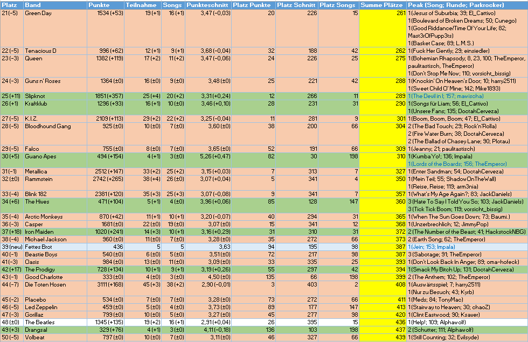This screenshot has width=528, height=342.
Task: Click the peak entry 'Jein; 153; Impala'
Action: click(x=432, y=247)
